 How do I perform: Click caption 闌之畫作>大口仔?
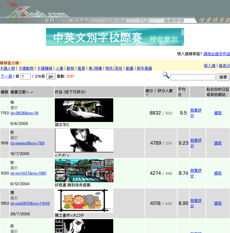pyautogui.click(x=70, y=215)
